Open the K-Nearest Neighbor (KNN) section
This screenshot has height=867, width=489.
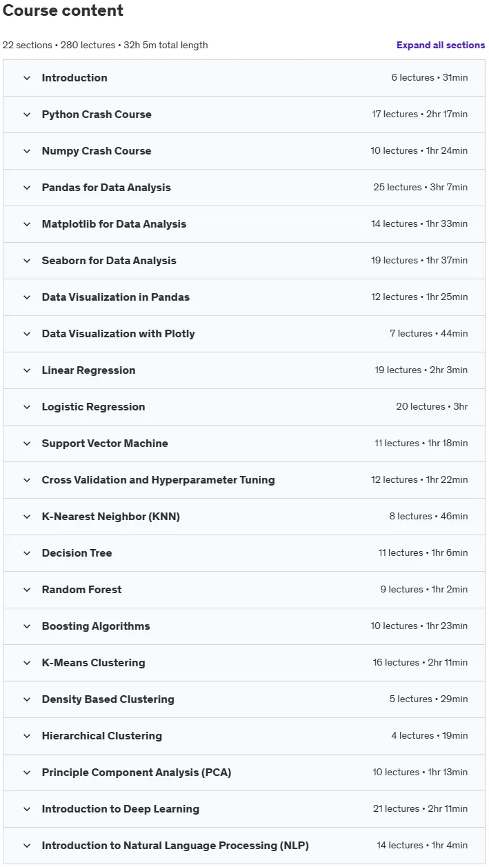pyautogui.click(x=244, y=517)
